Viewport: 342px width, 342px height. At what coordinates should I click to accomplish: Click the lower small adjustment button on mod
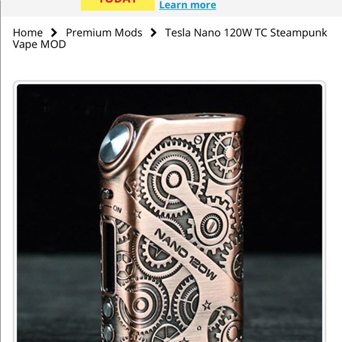108,333
